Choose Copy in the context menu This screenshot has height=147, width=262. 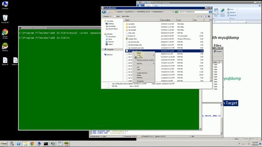coord(144,69)
